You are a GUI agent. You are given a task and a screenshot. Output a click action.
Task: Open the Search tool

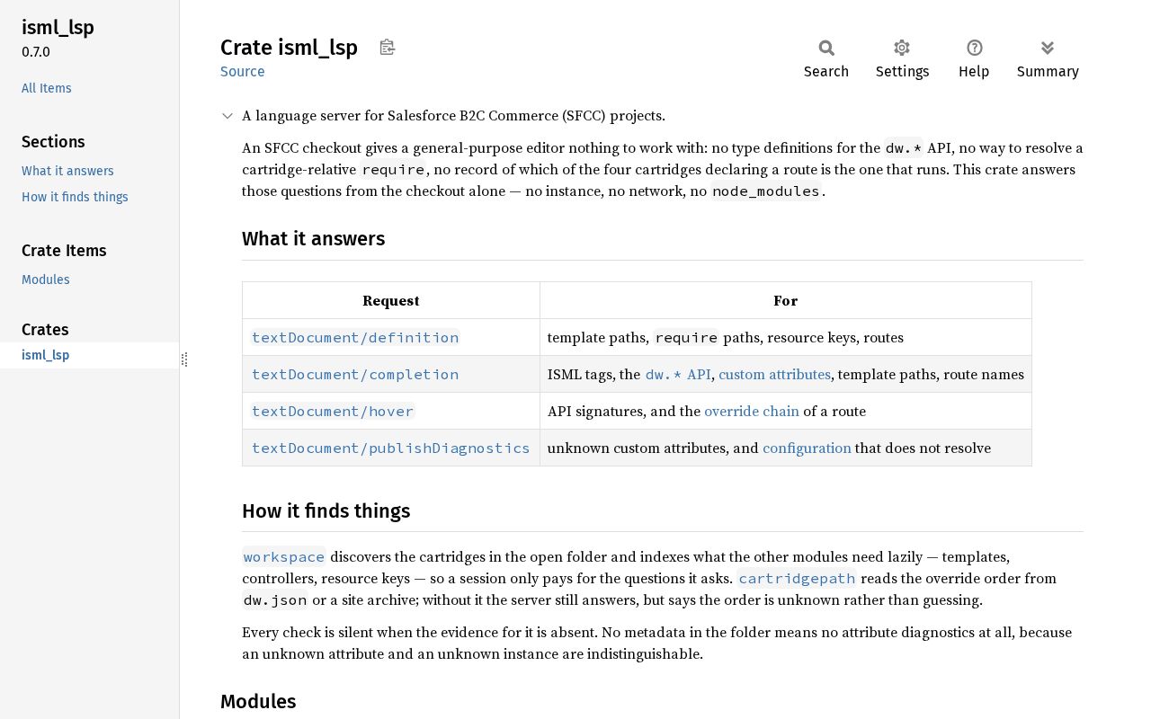point(826,59)
